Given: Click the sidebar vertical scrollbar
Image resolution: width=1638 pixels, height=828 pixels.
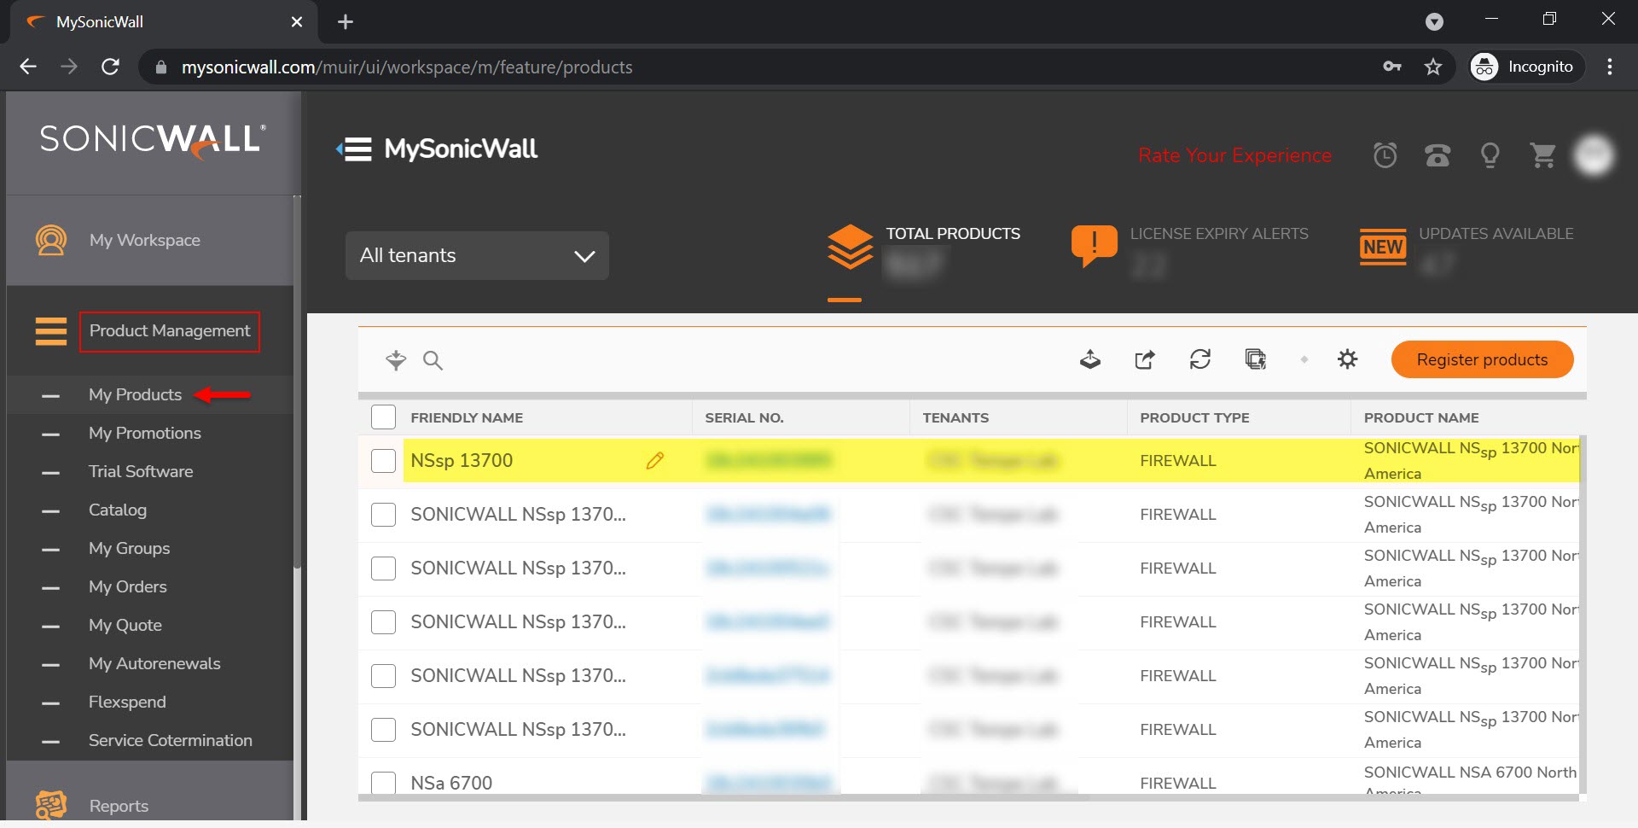Looking at the screenshot, I should 297,384.
